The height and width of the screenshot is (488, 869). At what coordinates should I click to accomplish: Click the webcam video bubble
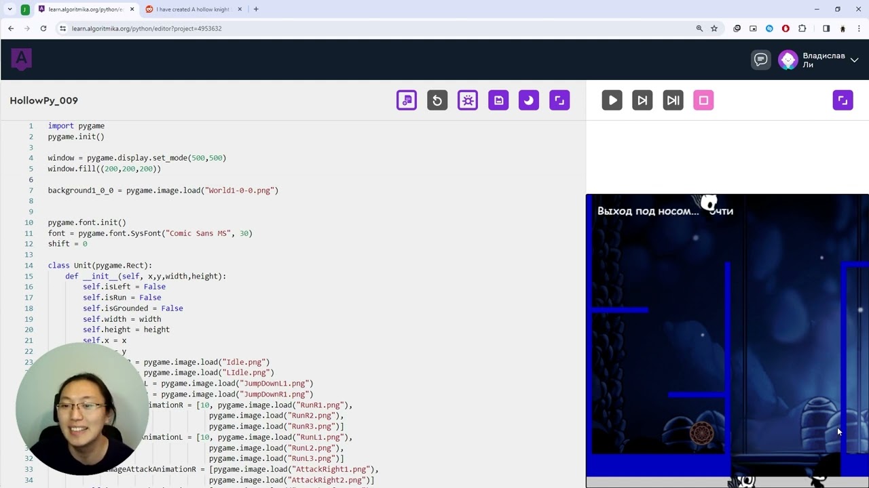[x=83, y=409]
